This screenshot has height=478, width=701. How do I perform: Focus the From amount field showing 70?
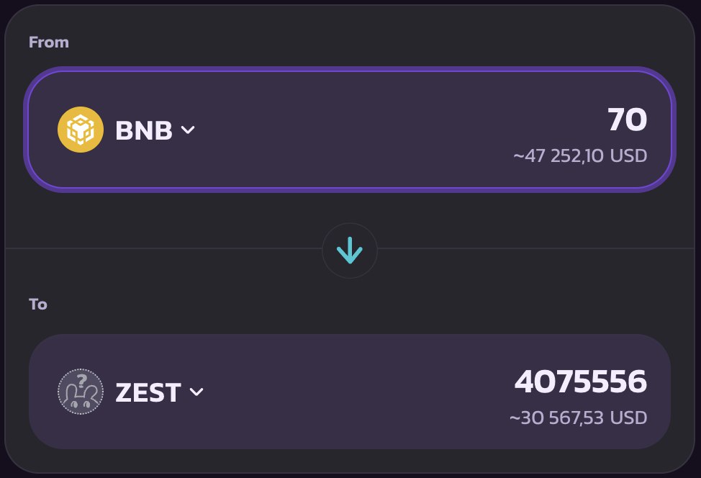pyautogui.click(x=628, y=119)
